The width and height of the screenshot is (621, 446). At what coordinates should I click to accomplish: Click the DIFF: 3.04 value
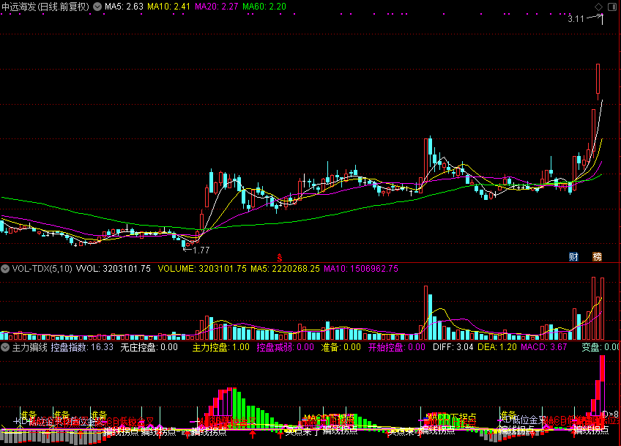click(453, 347)
